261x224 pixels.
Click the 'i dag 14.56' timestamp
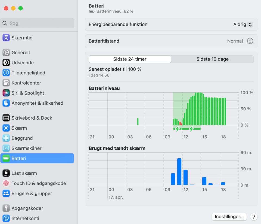click(x=99, y=75)
